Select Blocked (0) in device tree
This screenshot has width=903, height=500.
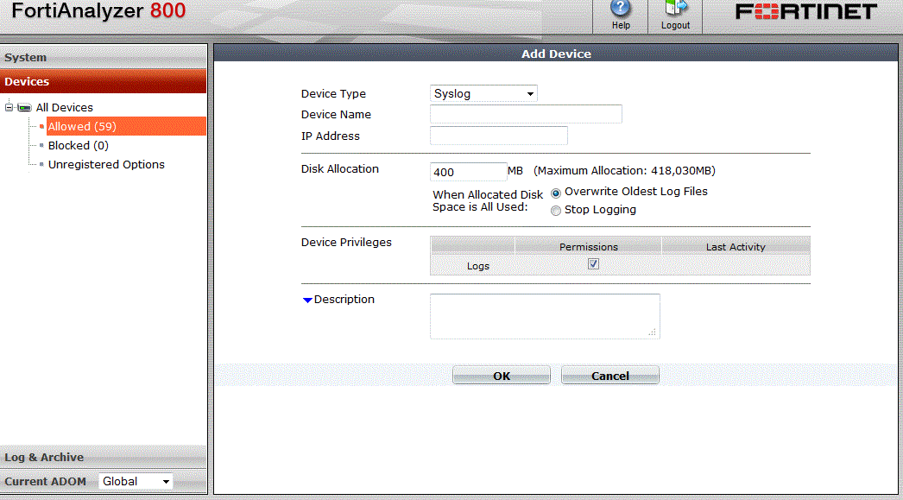(79, 145)
